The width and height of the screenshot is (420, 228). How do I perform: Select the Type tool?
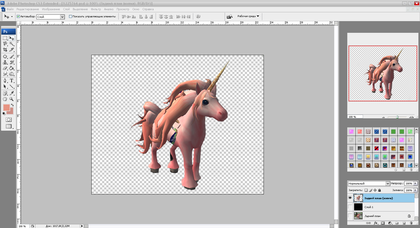[12, 81]
